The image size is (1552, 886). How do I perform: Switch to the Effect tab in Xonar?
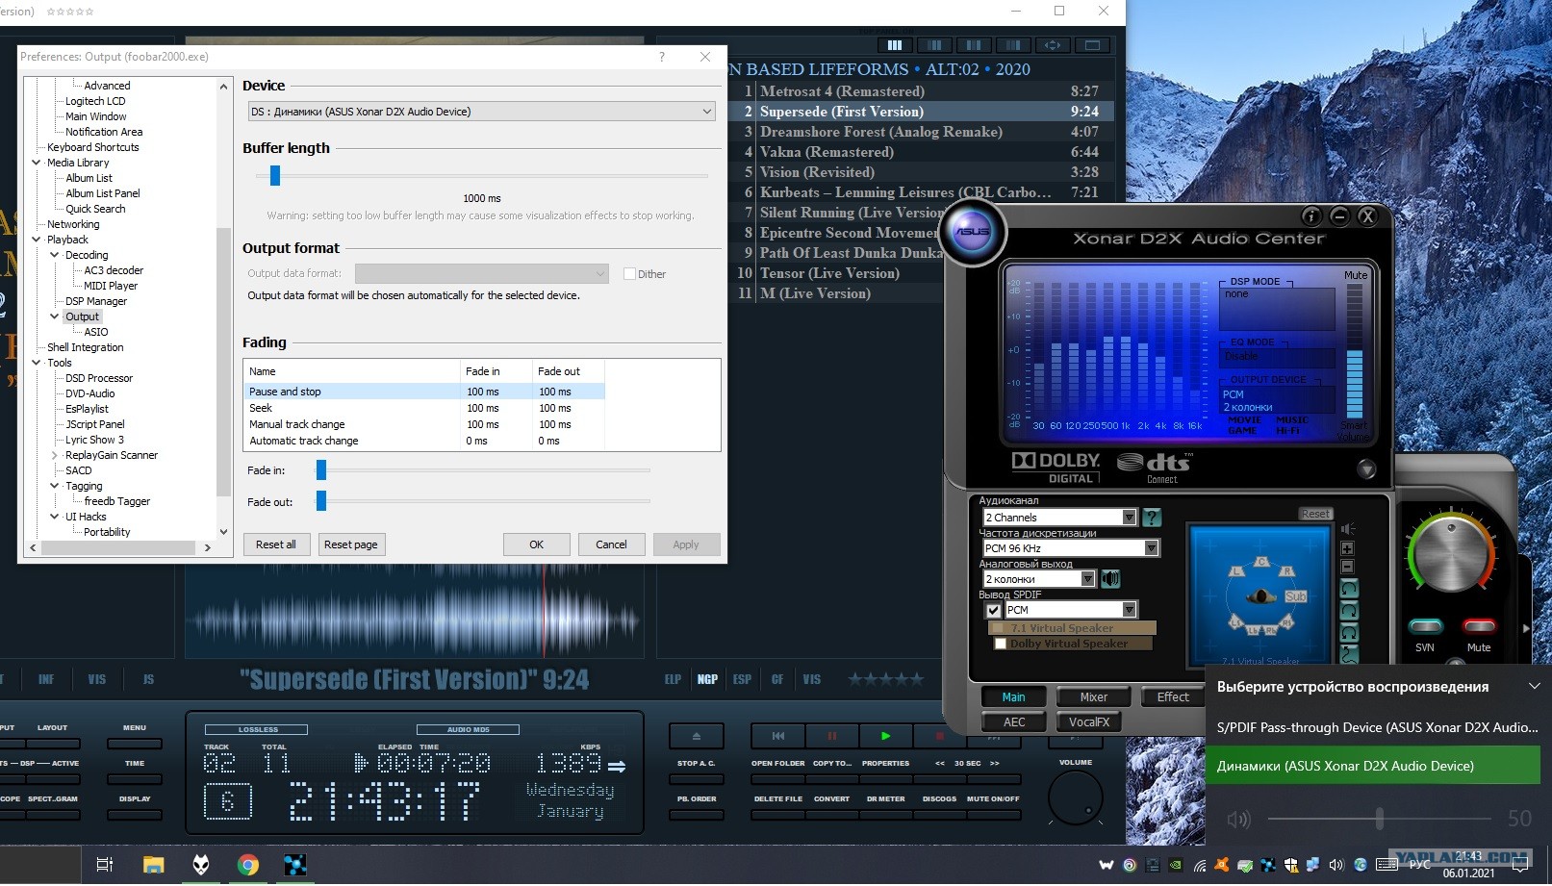[x=1173, y=697]
